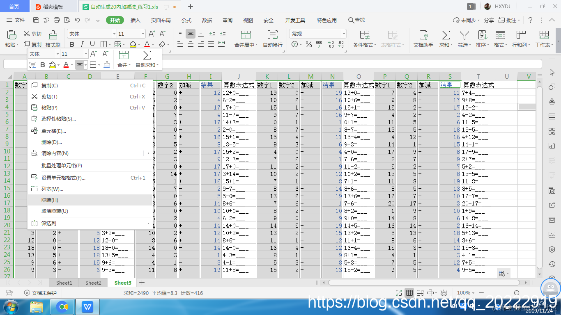561x315 pixels.
Task: Toggle page break preview in status bar
Action: 420,293
